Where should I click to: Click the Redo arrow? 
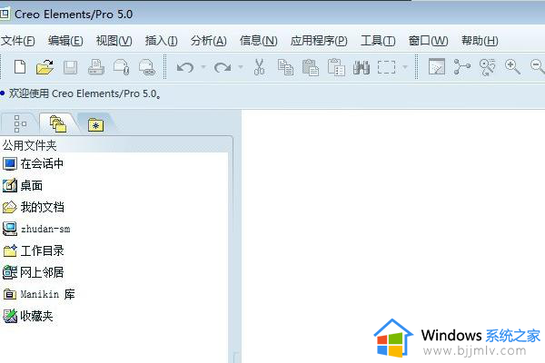pyautogui.click(x=223, y=67)
